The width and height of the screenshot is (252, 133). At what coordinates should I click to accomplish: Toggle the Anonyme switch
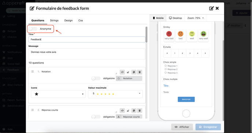point(33,29)
